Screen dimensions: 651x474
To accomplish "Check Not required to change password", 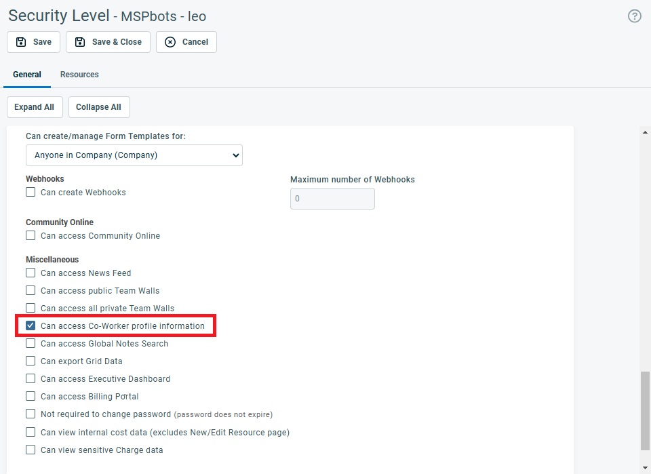I will [x=31, y=414].
